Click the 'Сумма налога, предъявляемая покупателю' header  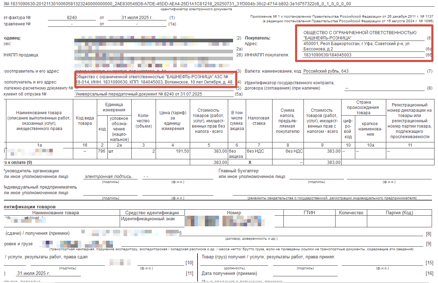[x=287, y=121]
